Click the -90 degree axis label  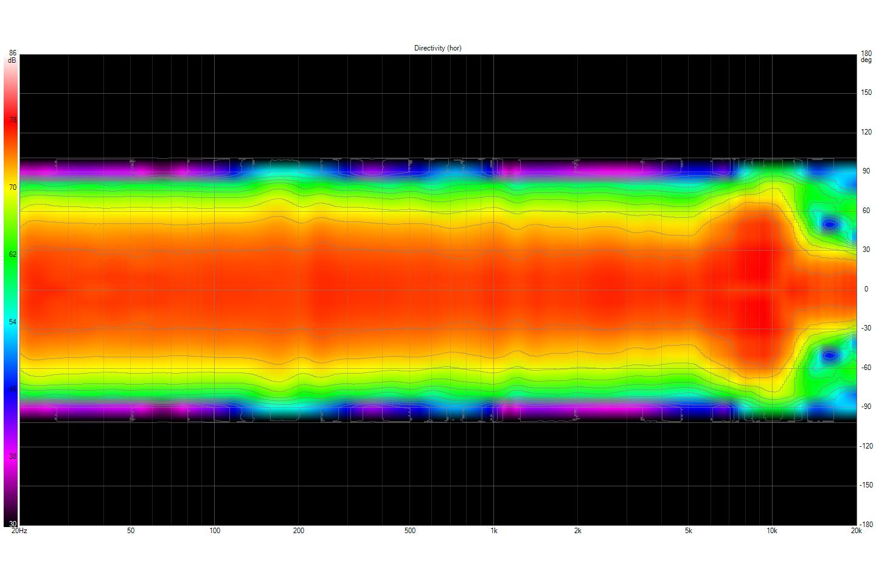865,407
